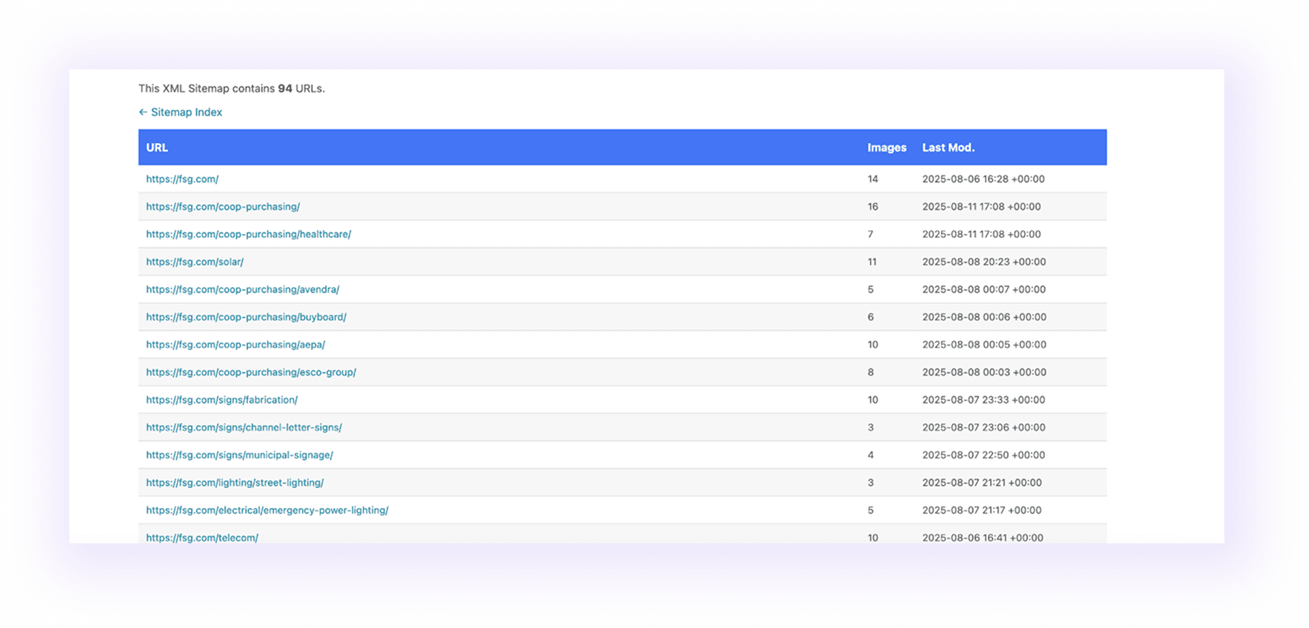The height and width of the screenshot is (628, 1309).
Task: Click the date 2025-08-07 22:50 +00:00
Action: click(983, 456)
